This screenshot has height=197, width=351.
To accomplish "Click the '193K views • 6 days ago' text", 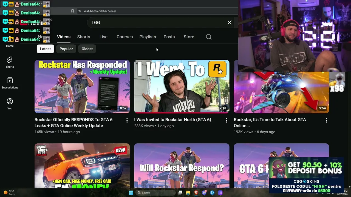I will click(254, 132).
